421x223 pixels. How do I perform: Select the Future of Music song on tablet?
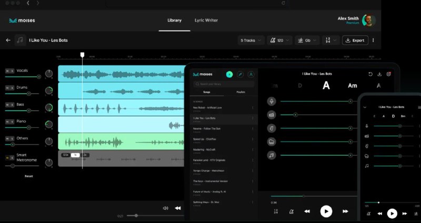point(223,192)
